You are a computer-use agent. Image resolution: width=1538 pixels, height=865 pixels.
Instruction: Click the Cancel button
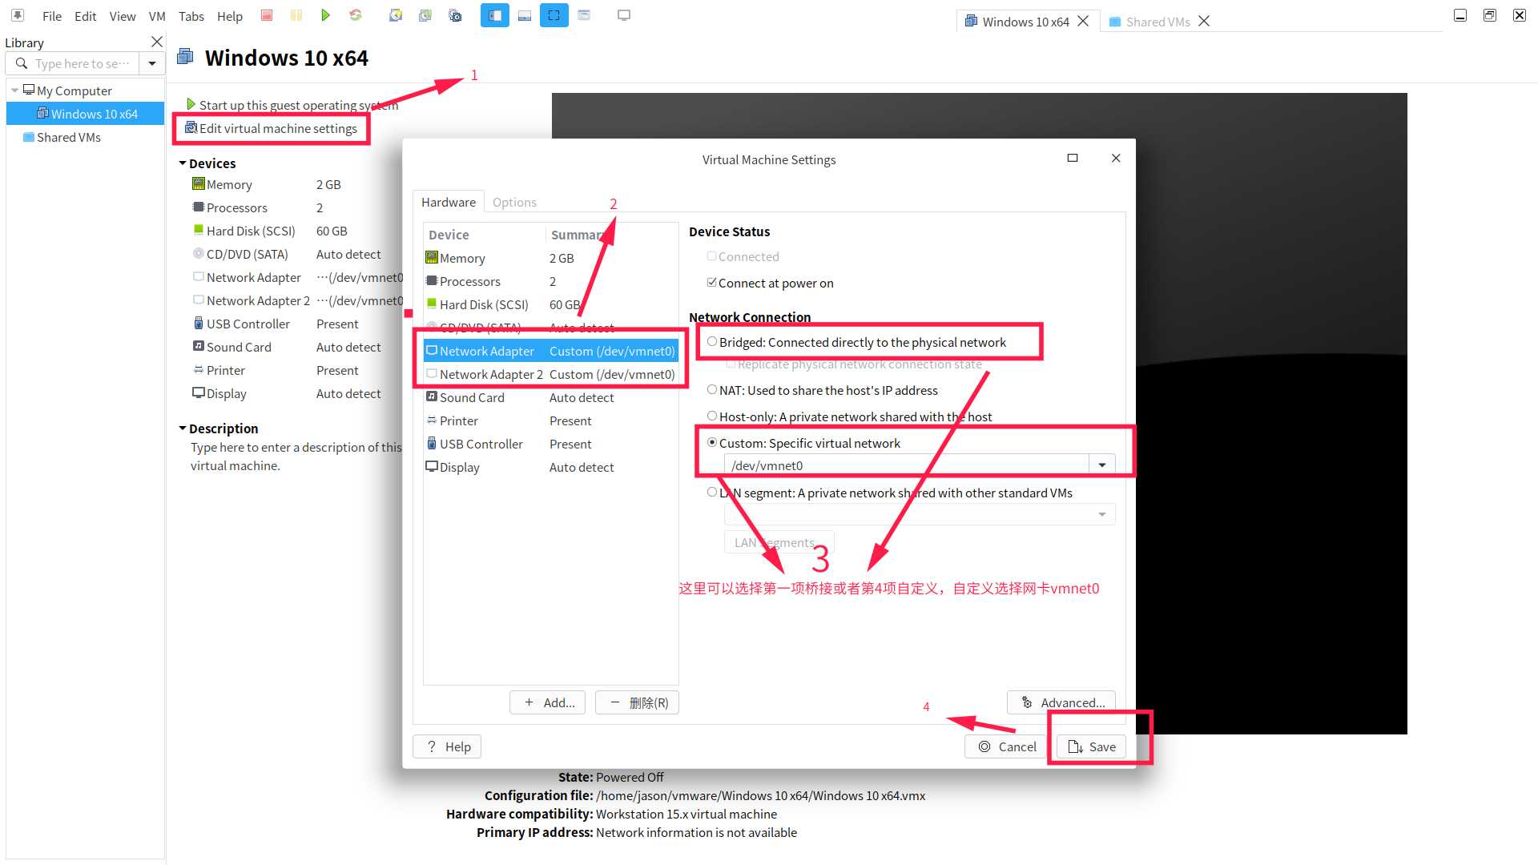click(1006, 746)
